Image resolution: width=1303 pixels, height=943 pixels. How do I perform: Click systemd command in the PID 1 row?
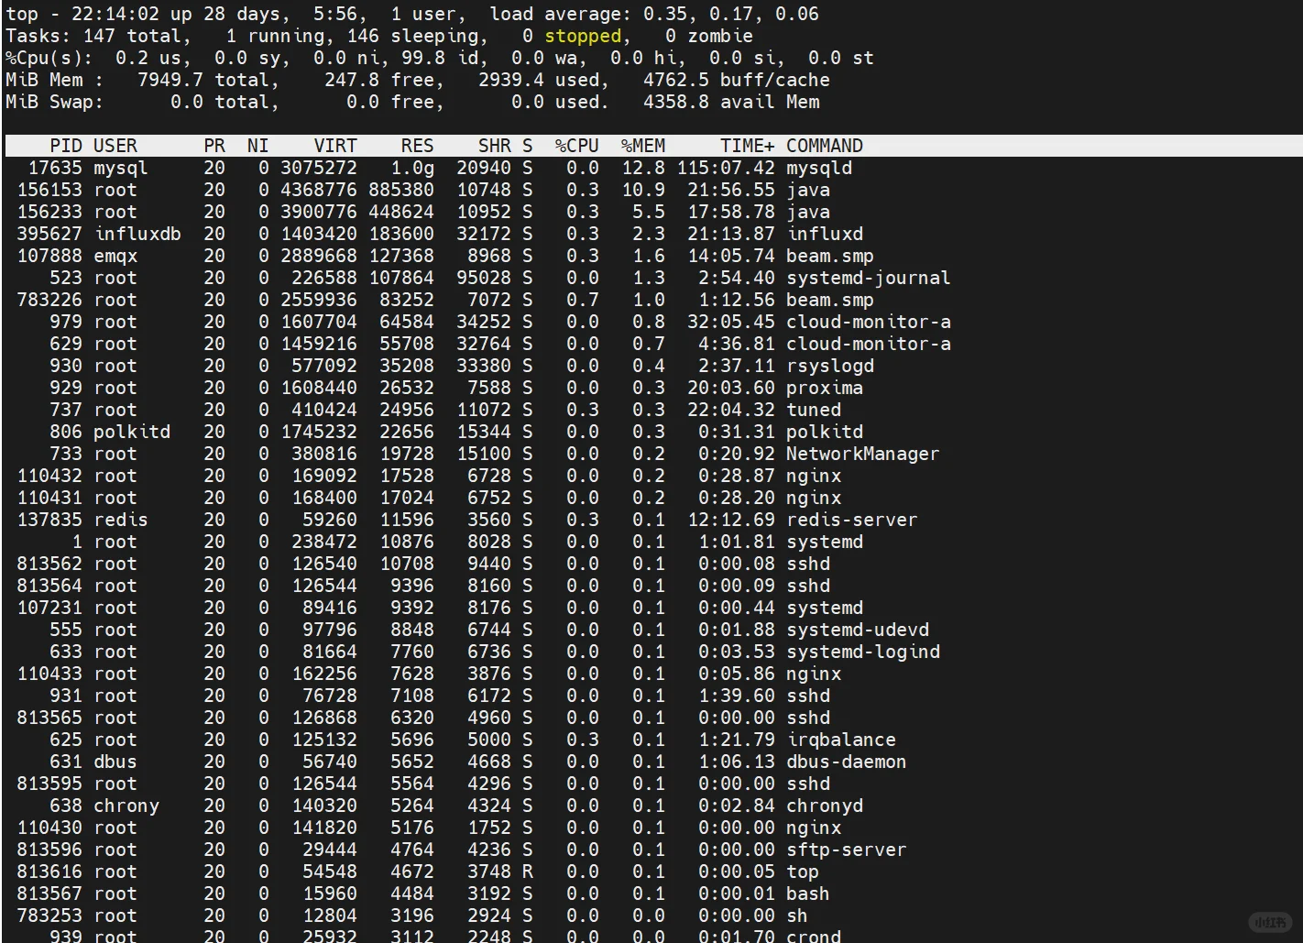(x=825, y=542)
